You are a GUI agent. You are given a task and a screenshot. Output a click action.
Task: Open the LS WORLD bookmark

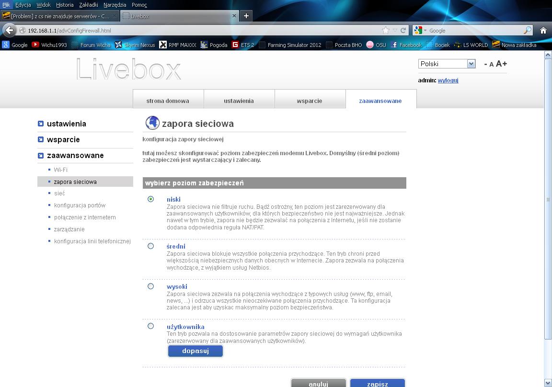tap(471, 45)
